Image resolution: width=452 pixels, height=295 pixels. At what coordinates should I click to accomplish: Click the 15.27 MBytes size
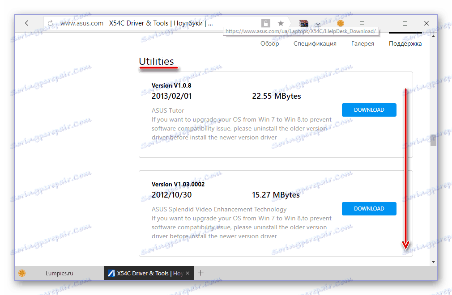click(x=276, y=195)
